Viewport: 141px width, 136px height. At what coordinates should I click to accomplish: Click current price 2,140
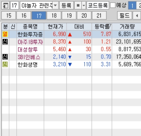click(x=59, y=57)
